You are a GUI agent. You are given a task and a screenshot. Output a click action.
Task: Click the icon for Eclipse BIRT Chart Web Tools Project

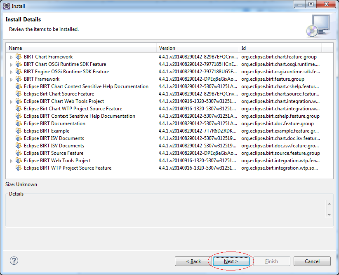(19, 101)
